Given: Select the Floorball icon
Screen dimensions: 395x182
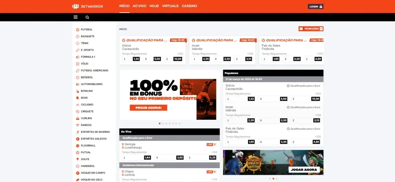Looking at the screenshot, I should point(78,146).
